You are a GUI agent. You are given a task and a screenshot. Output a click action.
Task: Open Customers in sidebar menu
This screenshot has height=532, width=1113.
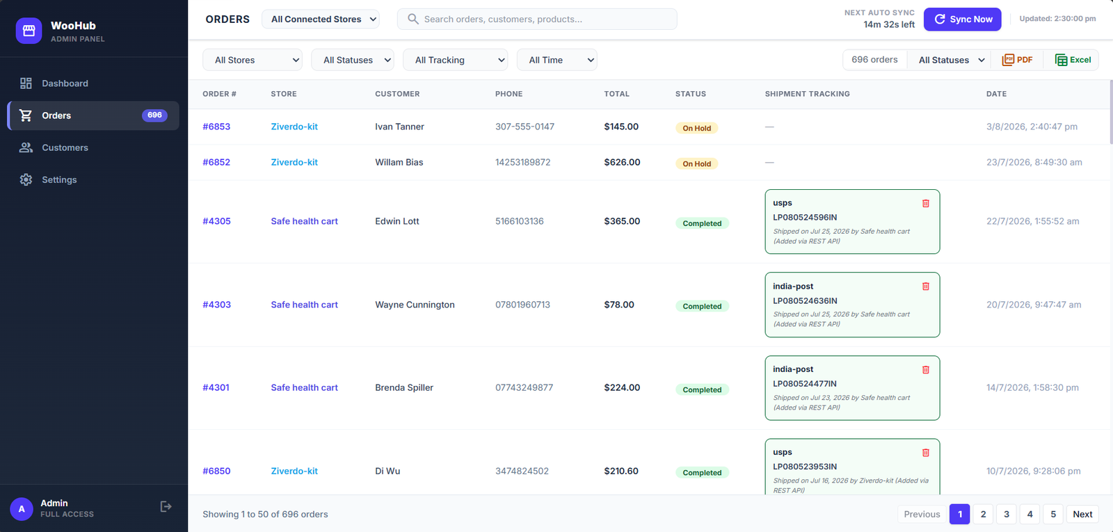click(x=93, y=147)
